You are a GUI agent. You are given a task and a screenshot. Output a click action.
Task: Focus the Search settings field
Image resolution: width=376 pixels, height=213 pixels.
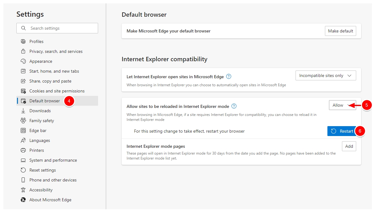coord(57,28)
